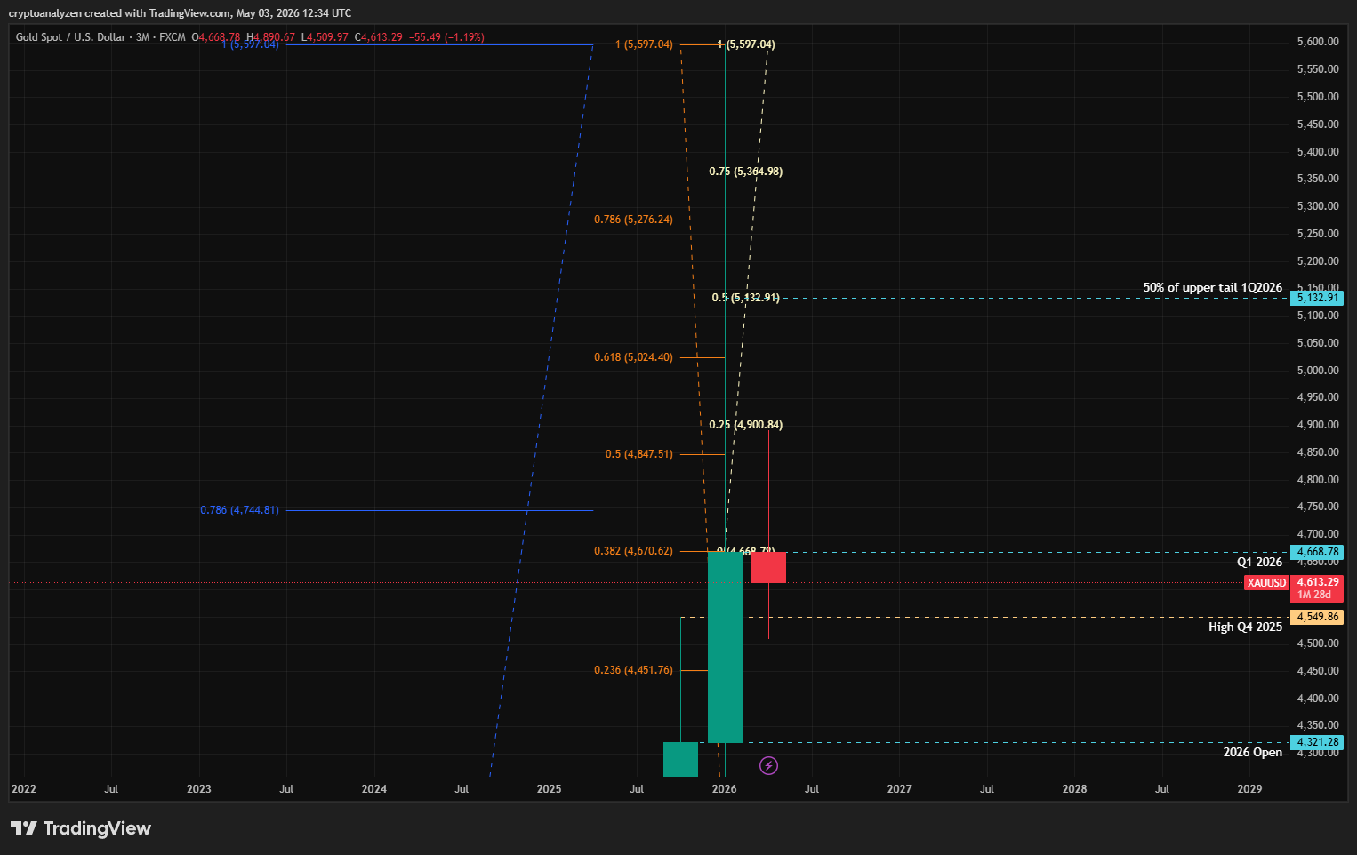Click the 2024 label on time axis
The height and width of the screenshot is (855, 1357).
(374, 789)
